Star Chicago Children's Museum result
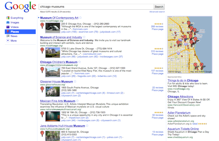The image size is (219, 141). (79, 62)
